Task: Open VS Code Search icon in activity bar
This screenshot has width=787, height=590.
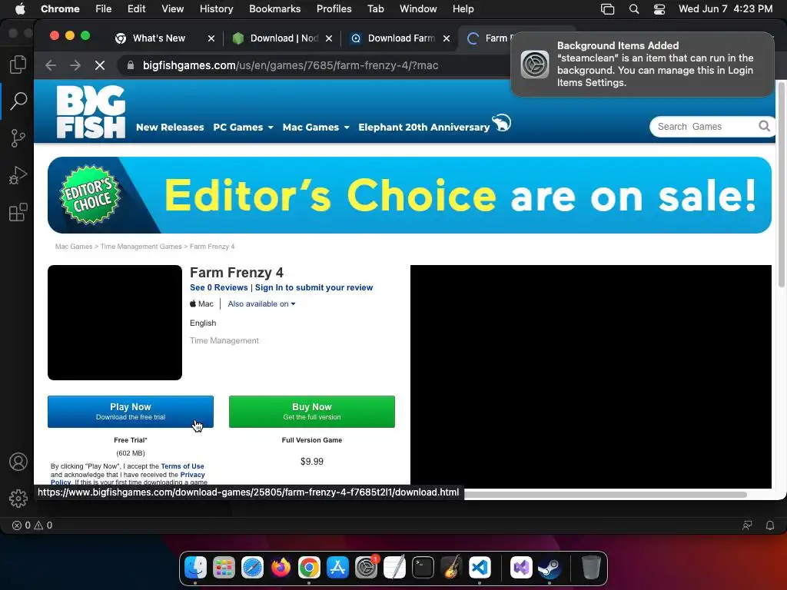Action: coord(18,101)
